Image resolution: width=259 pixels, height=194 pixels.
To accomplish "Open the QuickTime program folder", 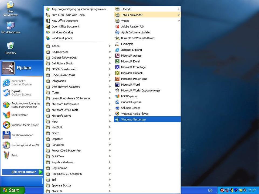I will (x=78, y=156).
